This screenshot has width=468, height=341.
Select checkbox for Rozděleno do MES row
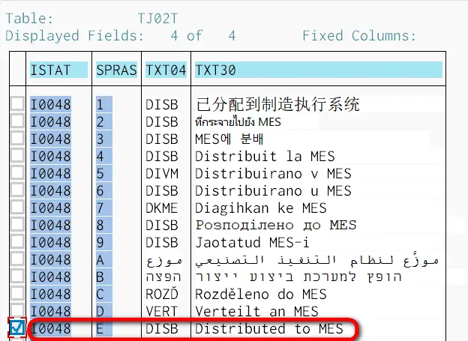(17, 294)
